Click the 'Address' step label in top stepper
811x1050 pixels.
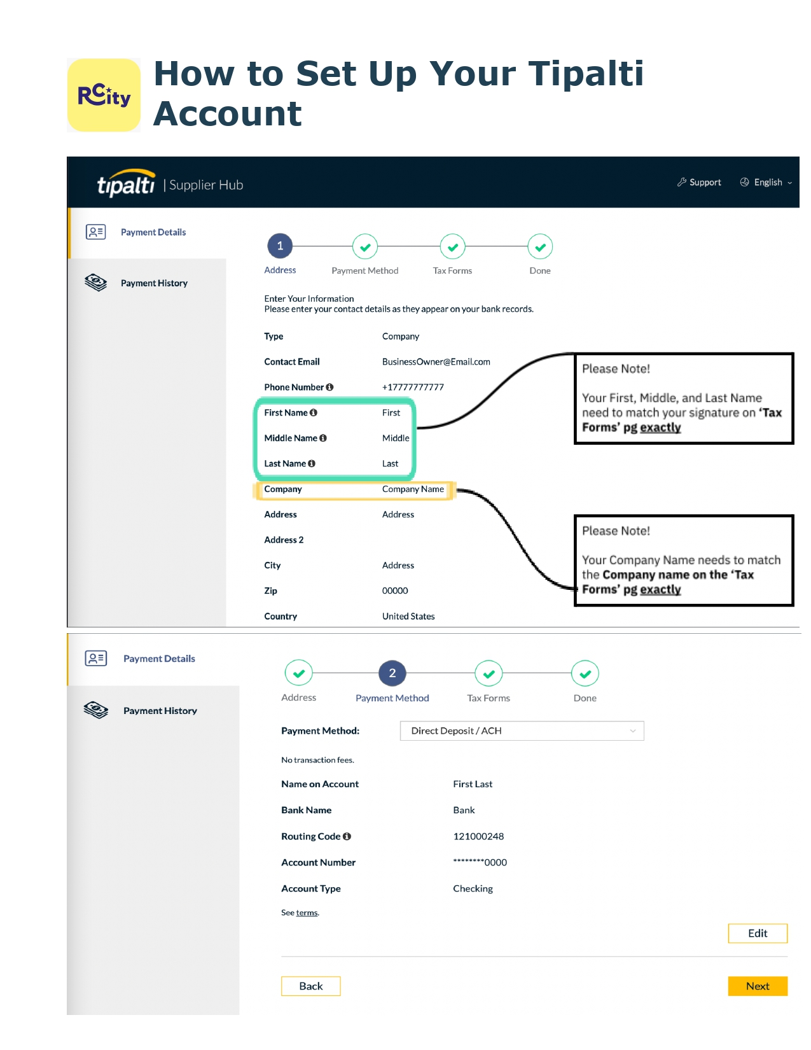point(280,270)
